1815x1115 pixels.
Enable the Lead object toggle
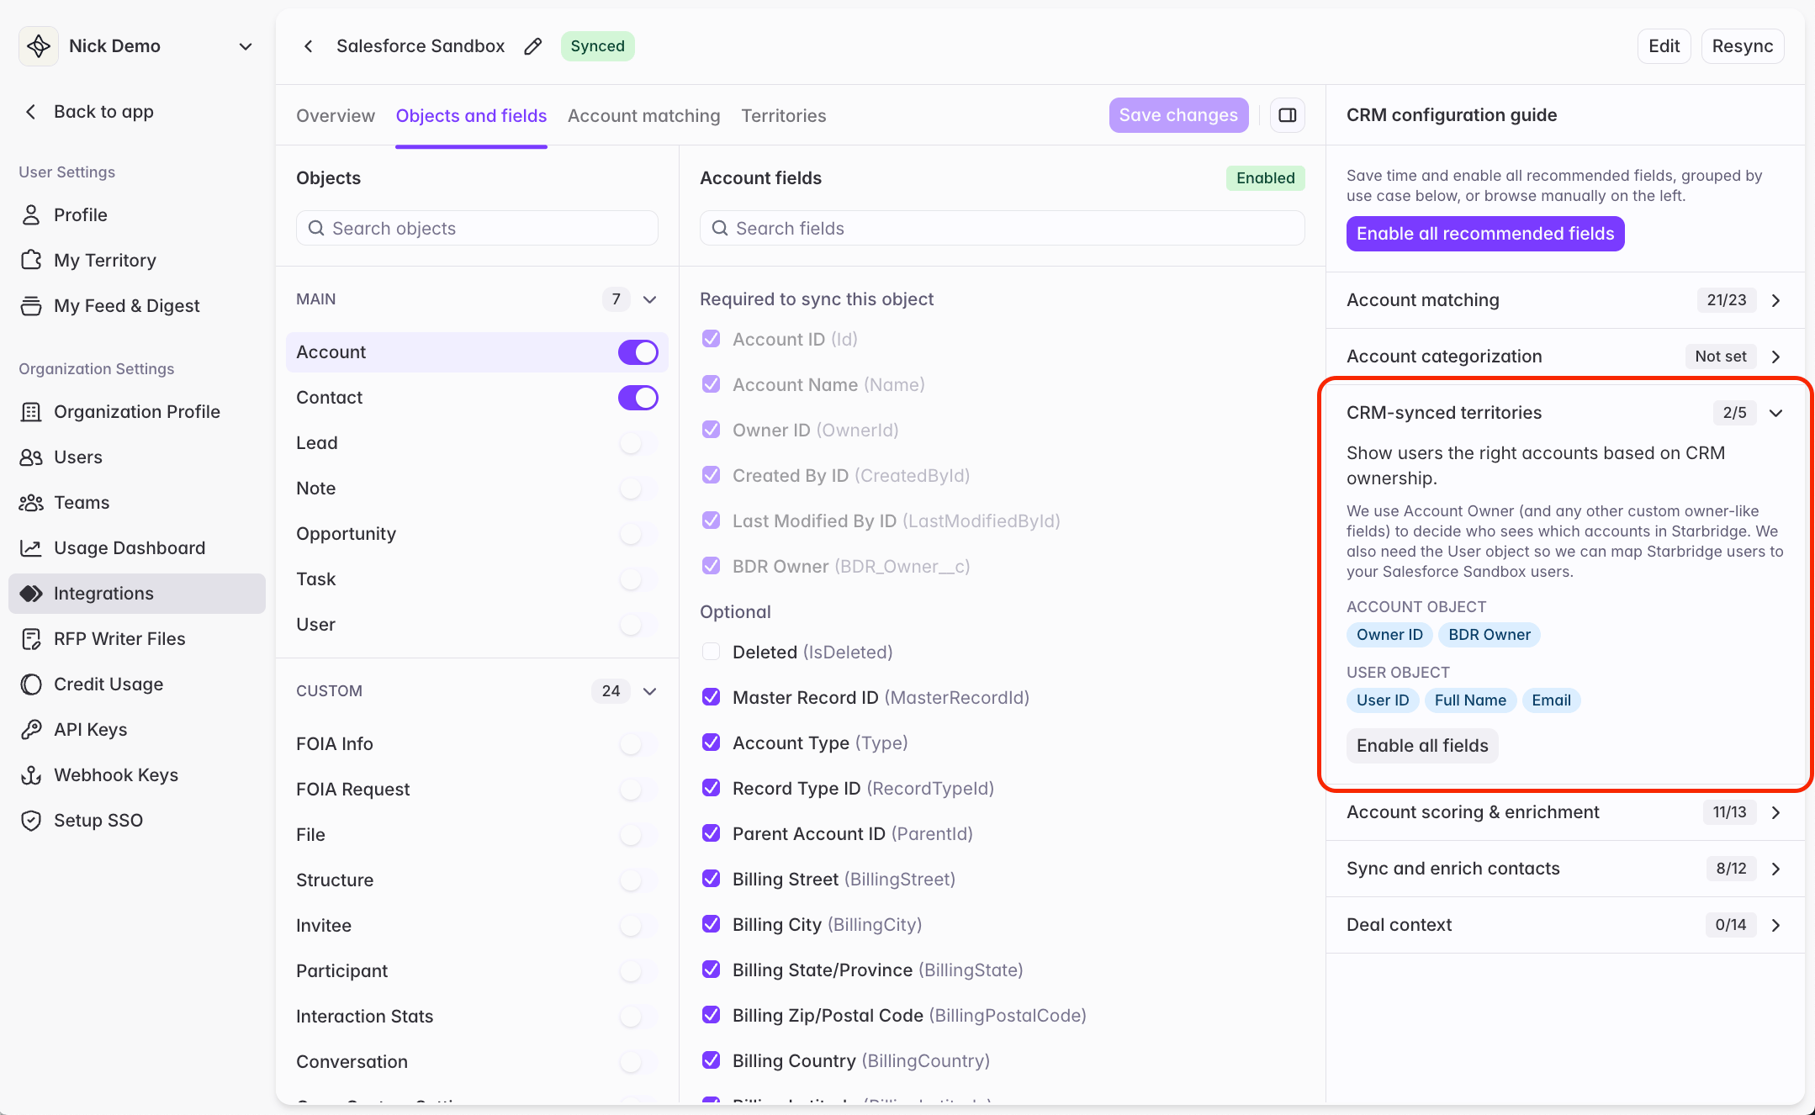coord(638,443)
